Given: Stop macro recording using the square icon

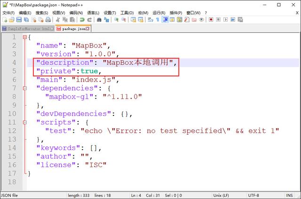Looking at the screenshot, I should tap(218, 20).
